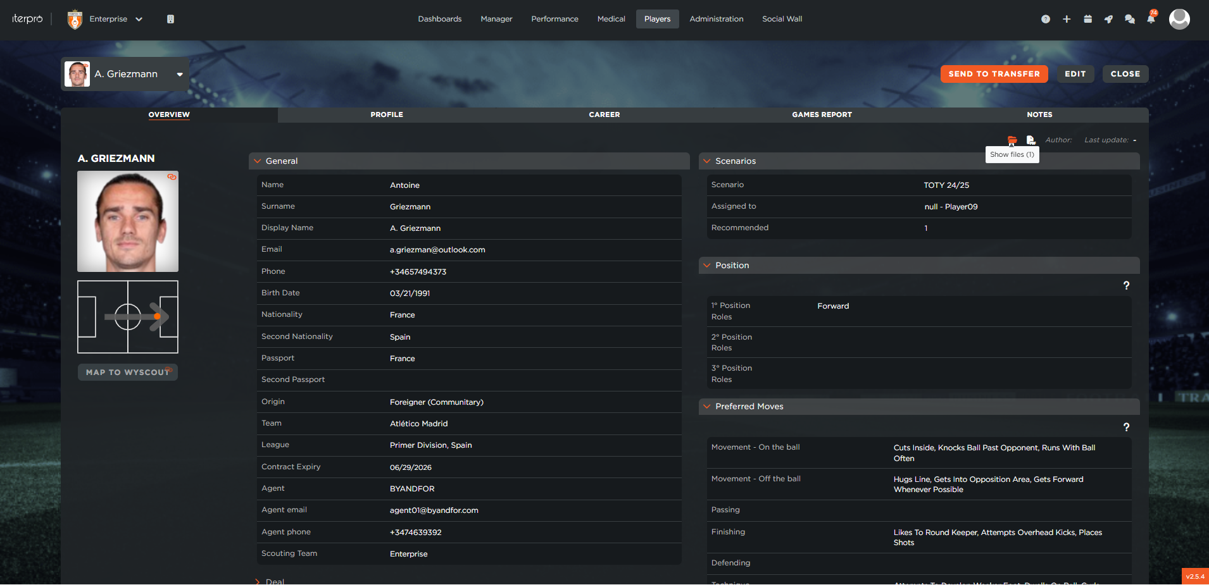This screenshot has width=1209, height=585.
Task: Click the plus add icon in header
Action: pos(1067,19)
